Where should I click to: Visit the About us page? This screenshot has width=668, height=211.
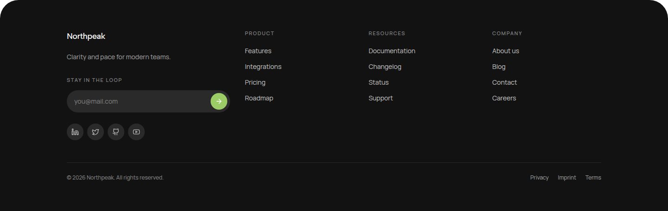[x=506, y=51]
